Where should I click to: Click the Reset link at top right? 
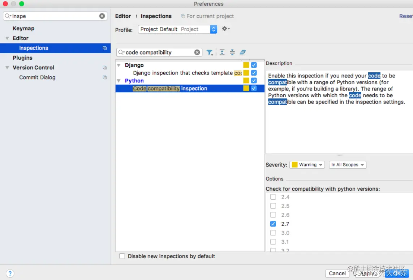(406, 16)
